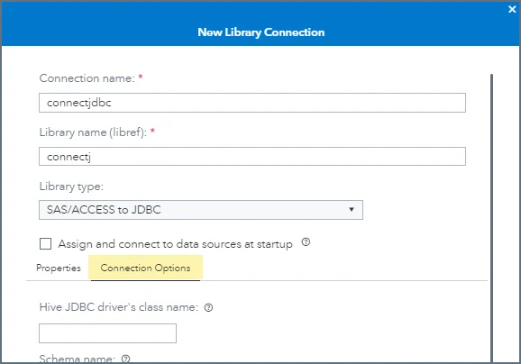Click the Library type dropdown arrow
The image size is (521, 364).
click(352, 209)
